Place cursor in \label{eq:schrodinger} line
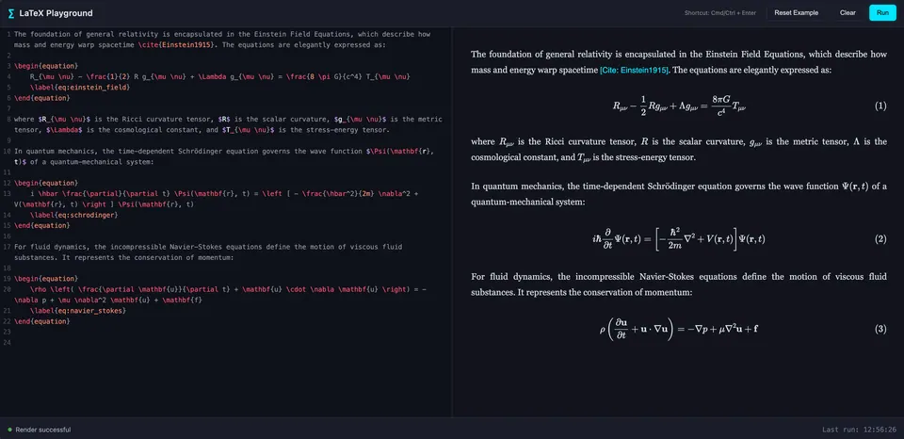 (73, 215)
